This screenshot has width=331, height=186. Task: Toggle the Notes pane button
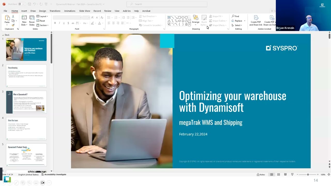pyautogui.click(x=261, y=175)
